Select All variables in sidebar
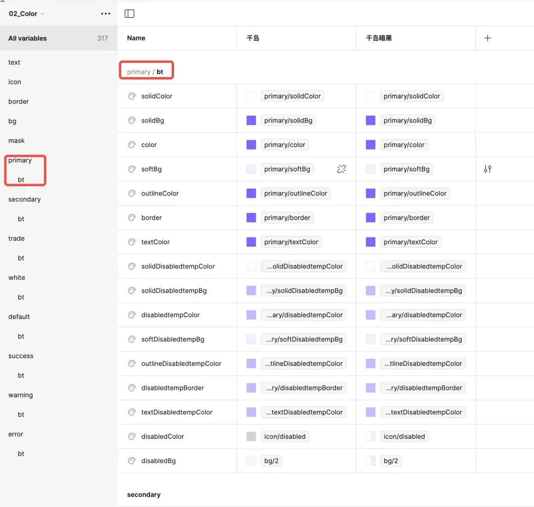Screen dimensions: 534x507 28,38
